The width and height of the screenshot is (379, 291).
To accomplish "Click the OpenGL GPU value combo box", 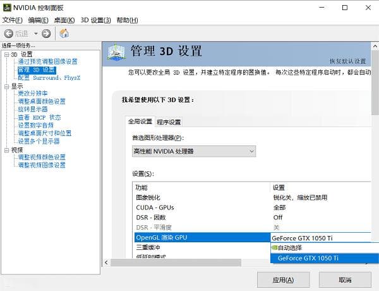I will click(321, 238).
